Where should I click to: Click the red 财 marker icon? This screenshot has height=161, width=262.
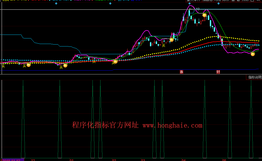(218, 72)
